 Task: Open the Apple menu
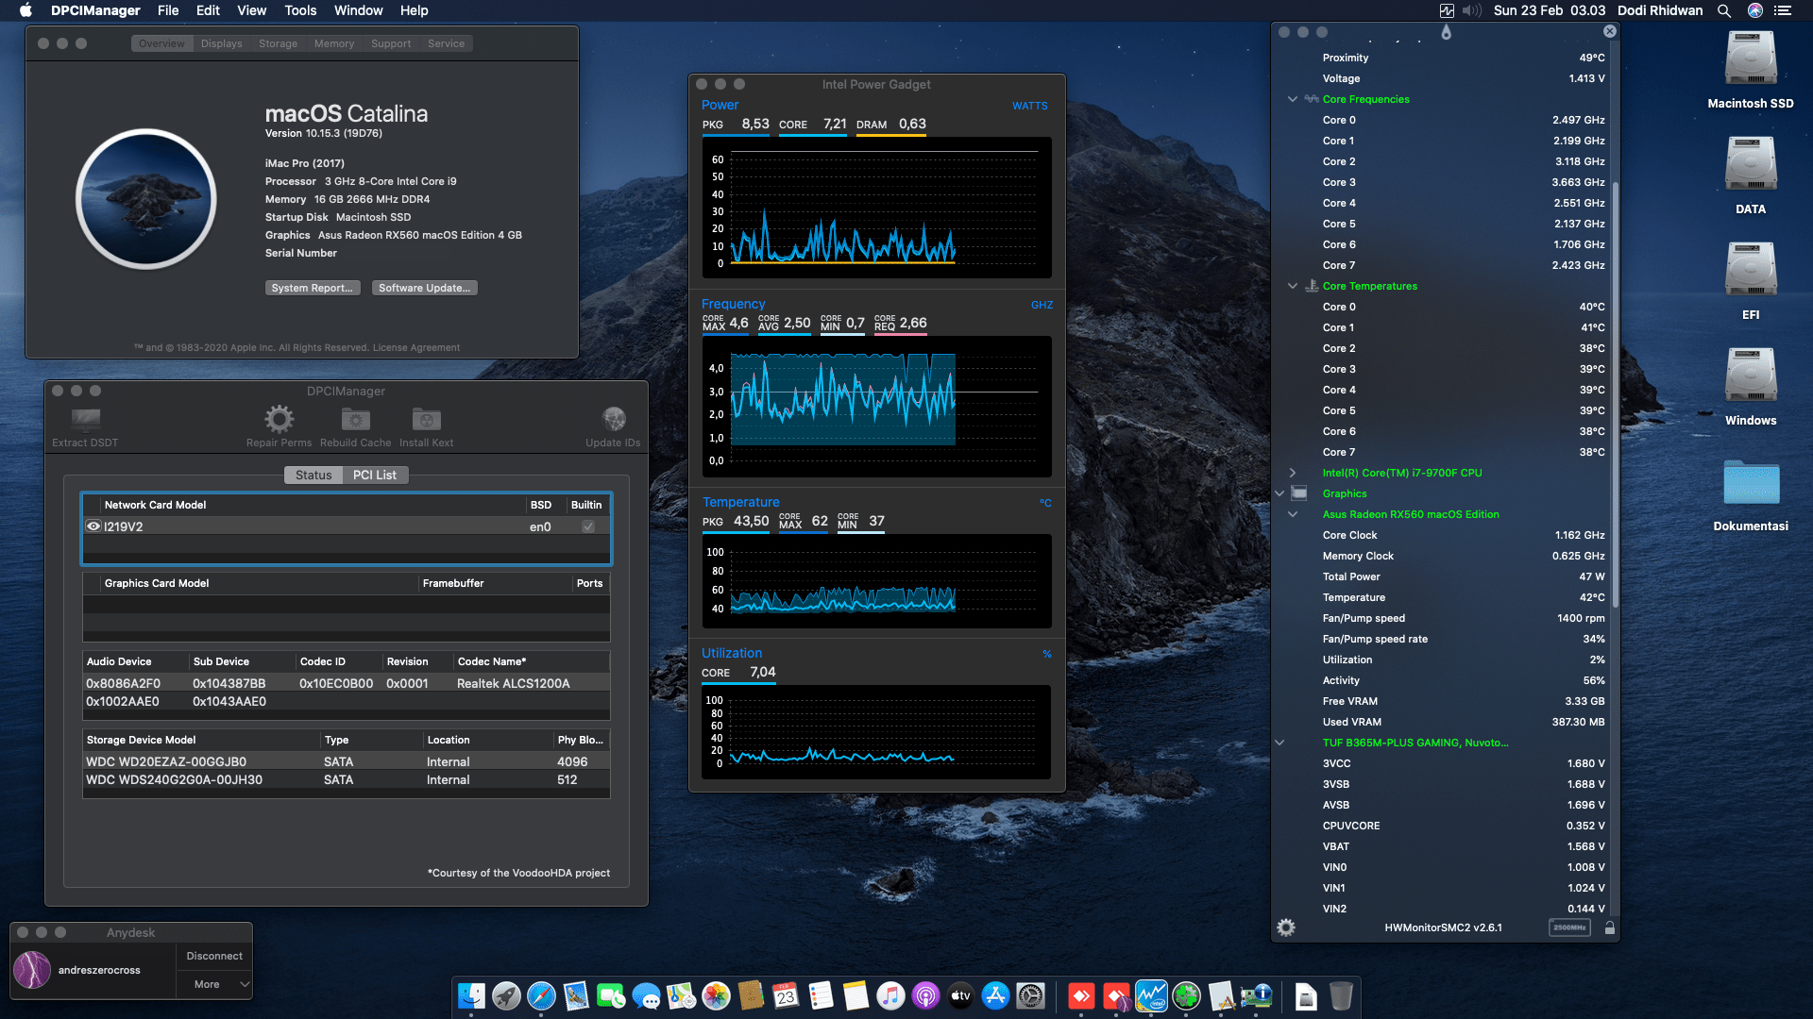25,10
